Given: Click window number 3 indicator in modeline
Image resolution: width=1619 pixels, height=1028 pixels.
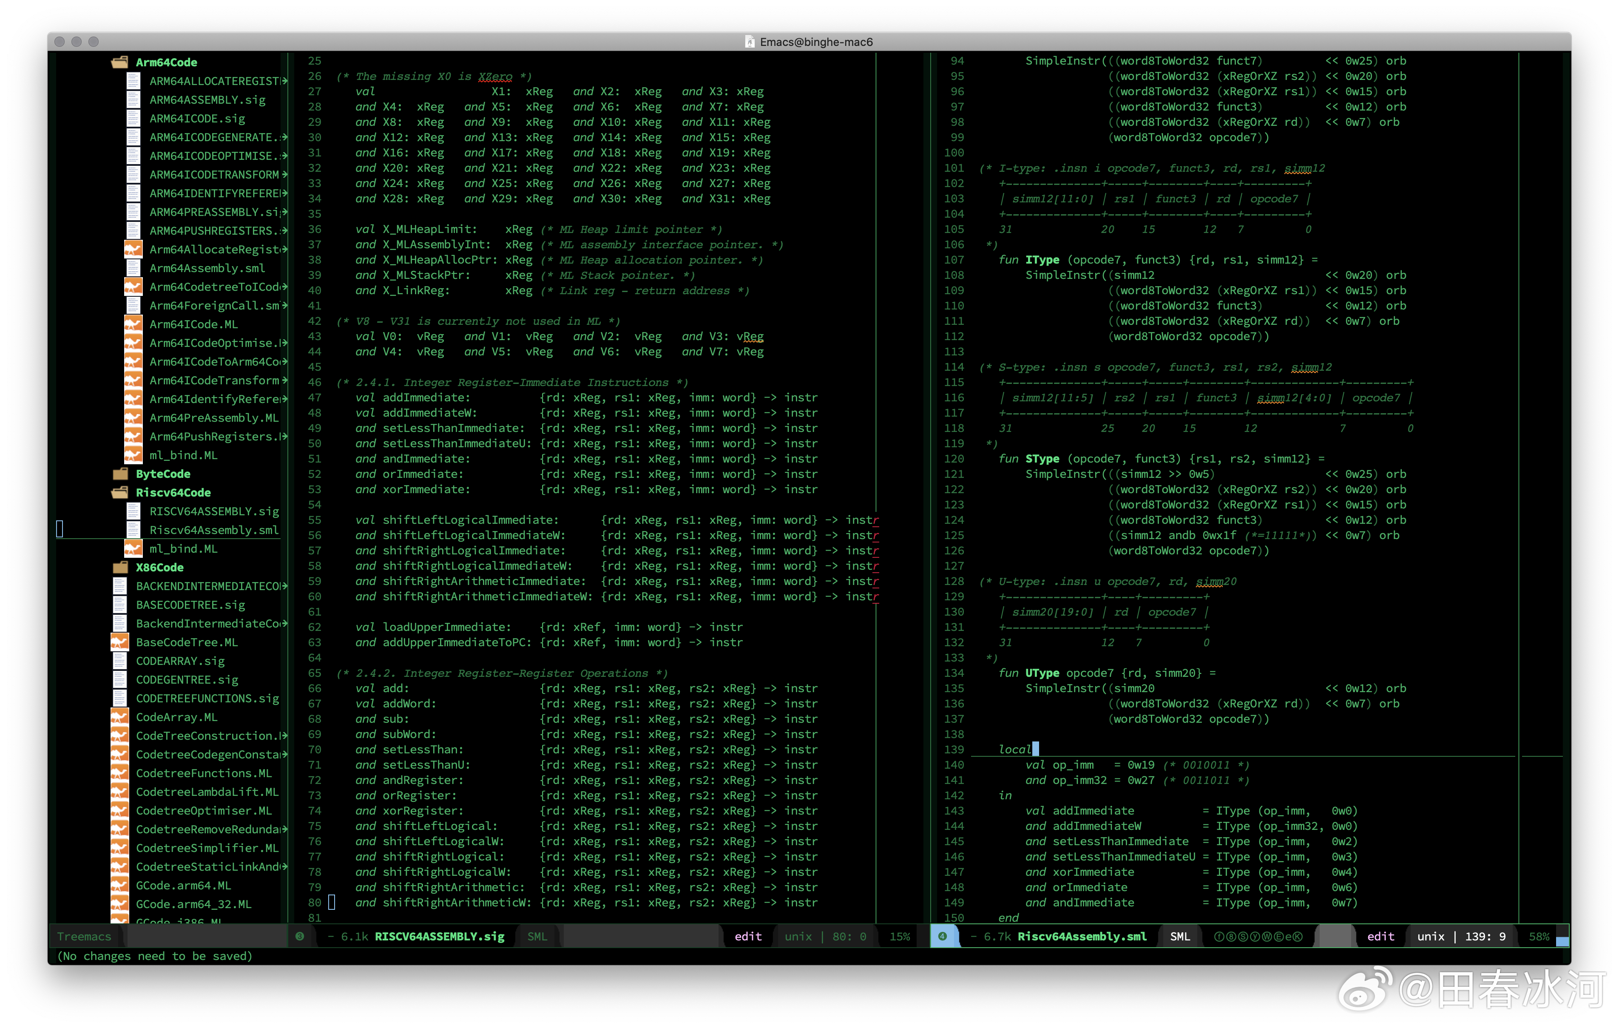Looking at the screenshot, I should click(300, 937).
